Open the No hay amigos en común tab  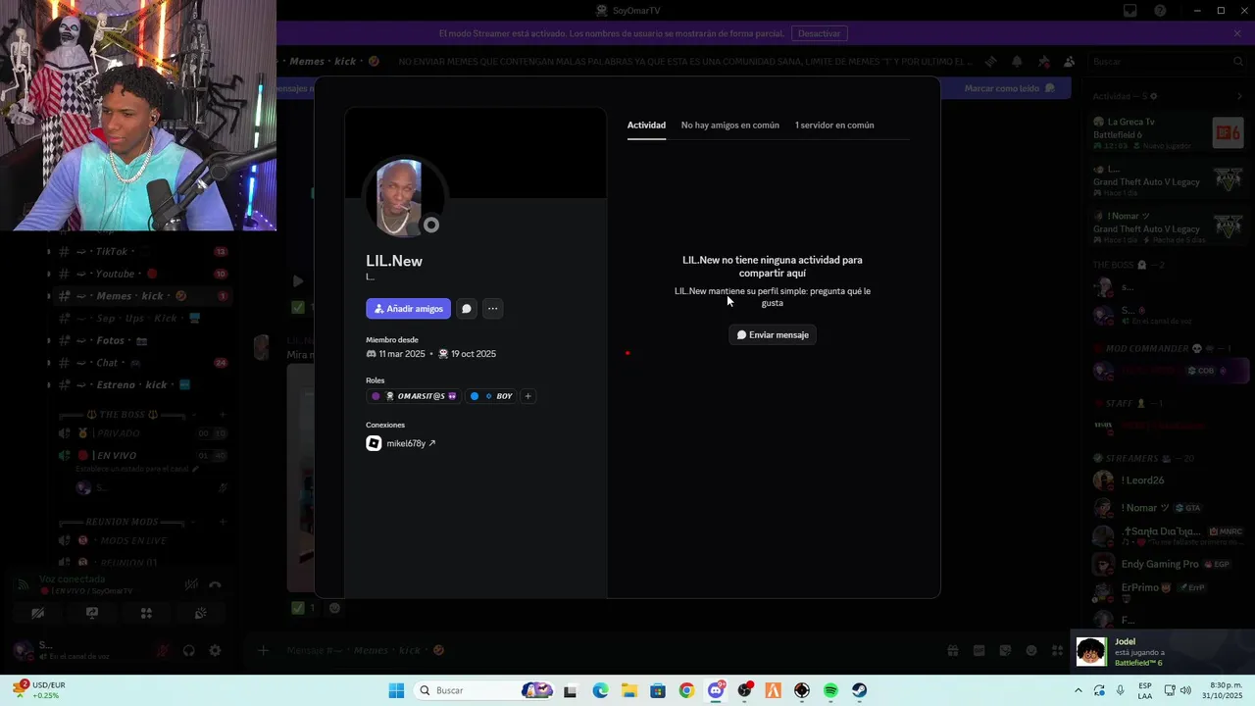coord(730,126)
